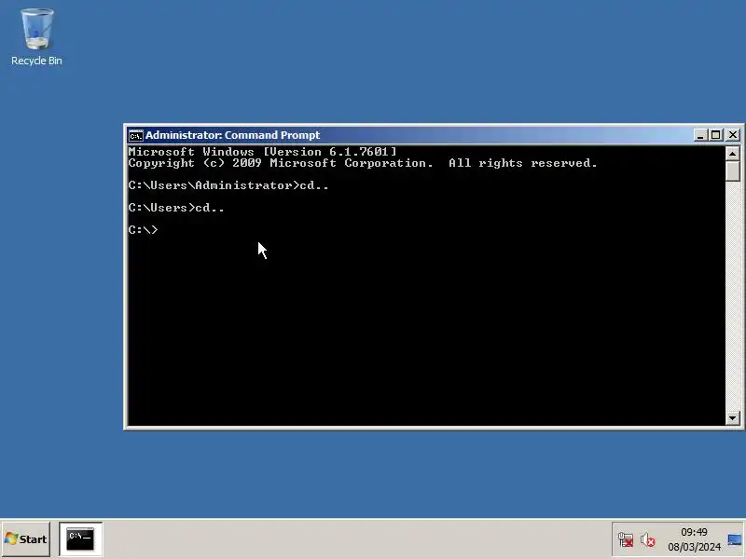This screenshot has height=559, width=746.
Task: Click the 'C:\Users\Administrator>cd..' line
Action: tap(228, 185)
